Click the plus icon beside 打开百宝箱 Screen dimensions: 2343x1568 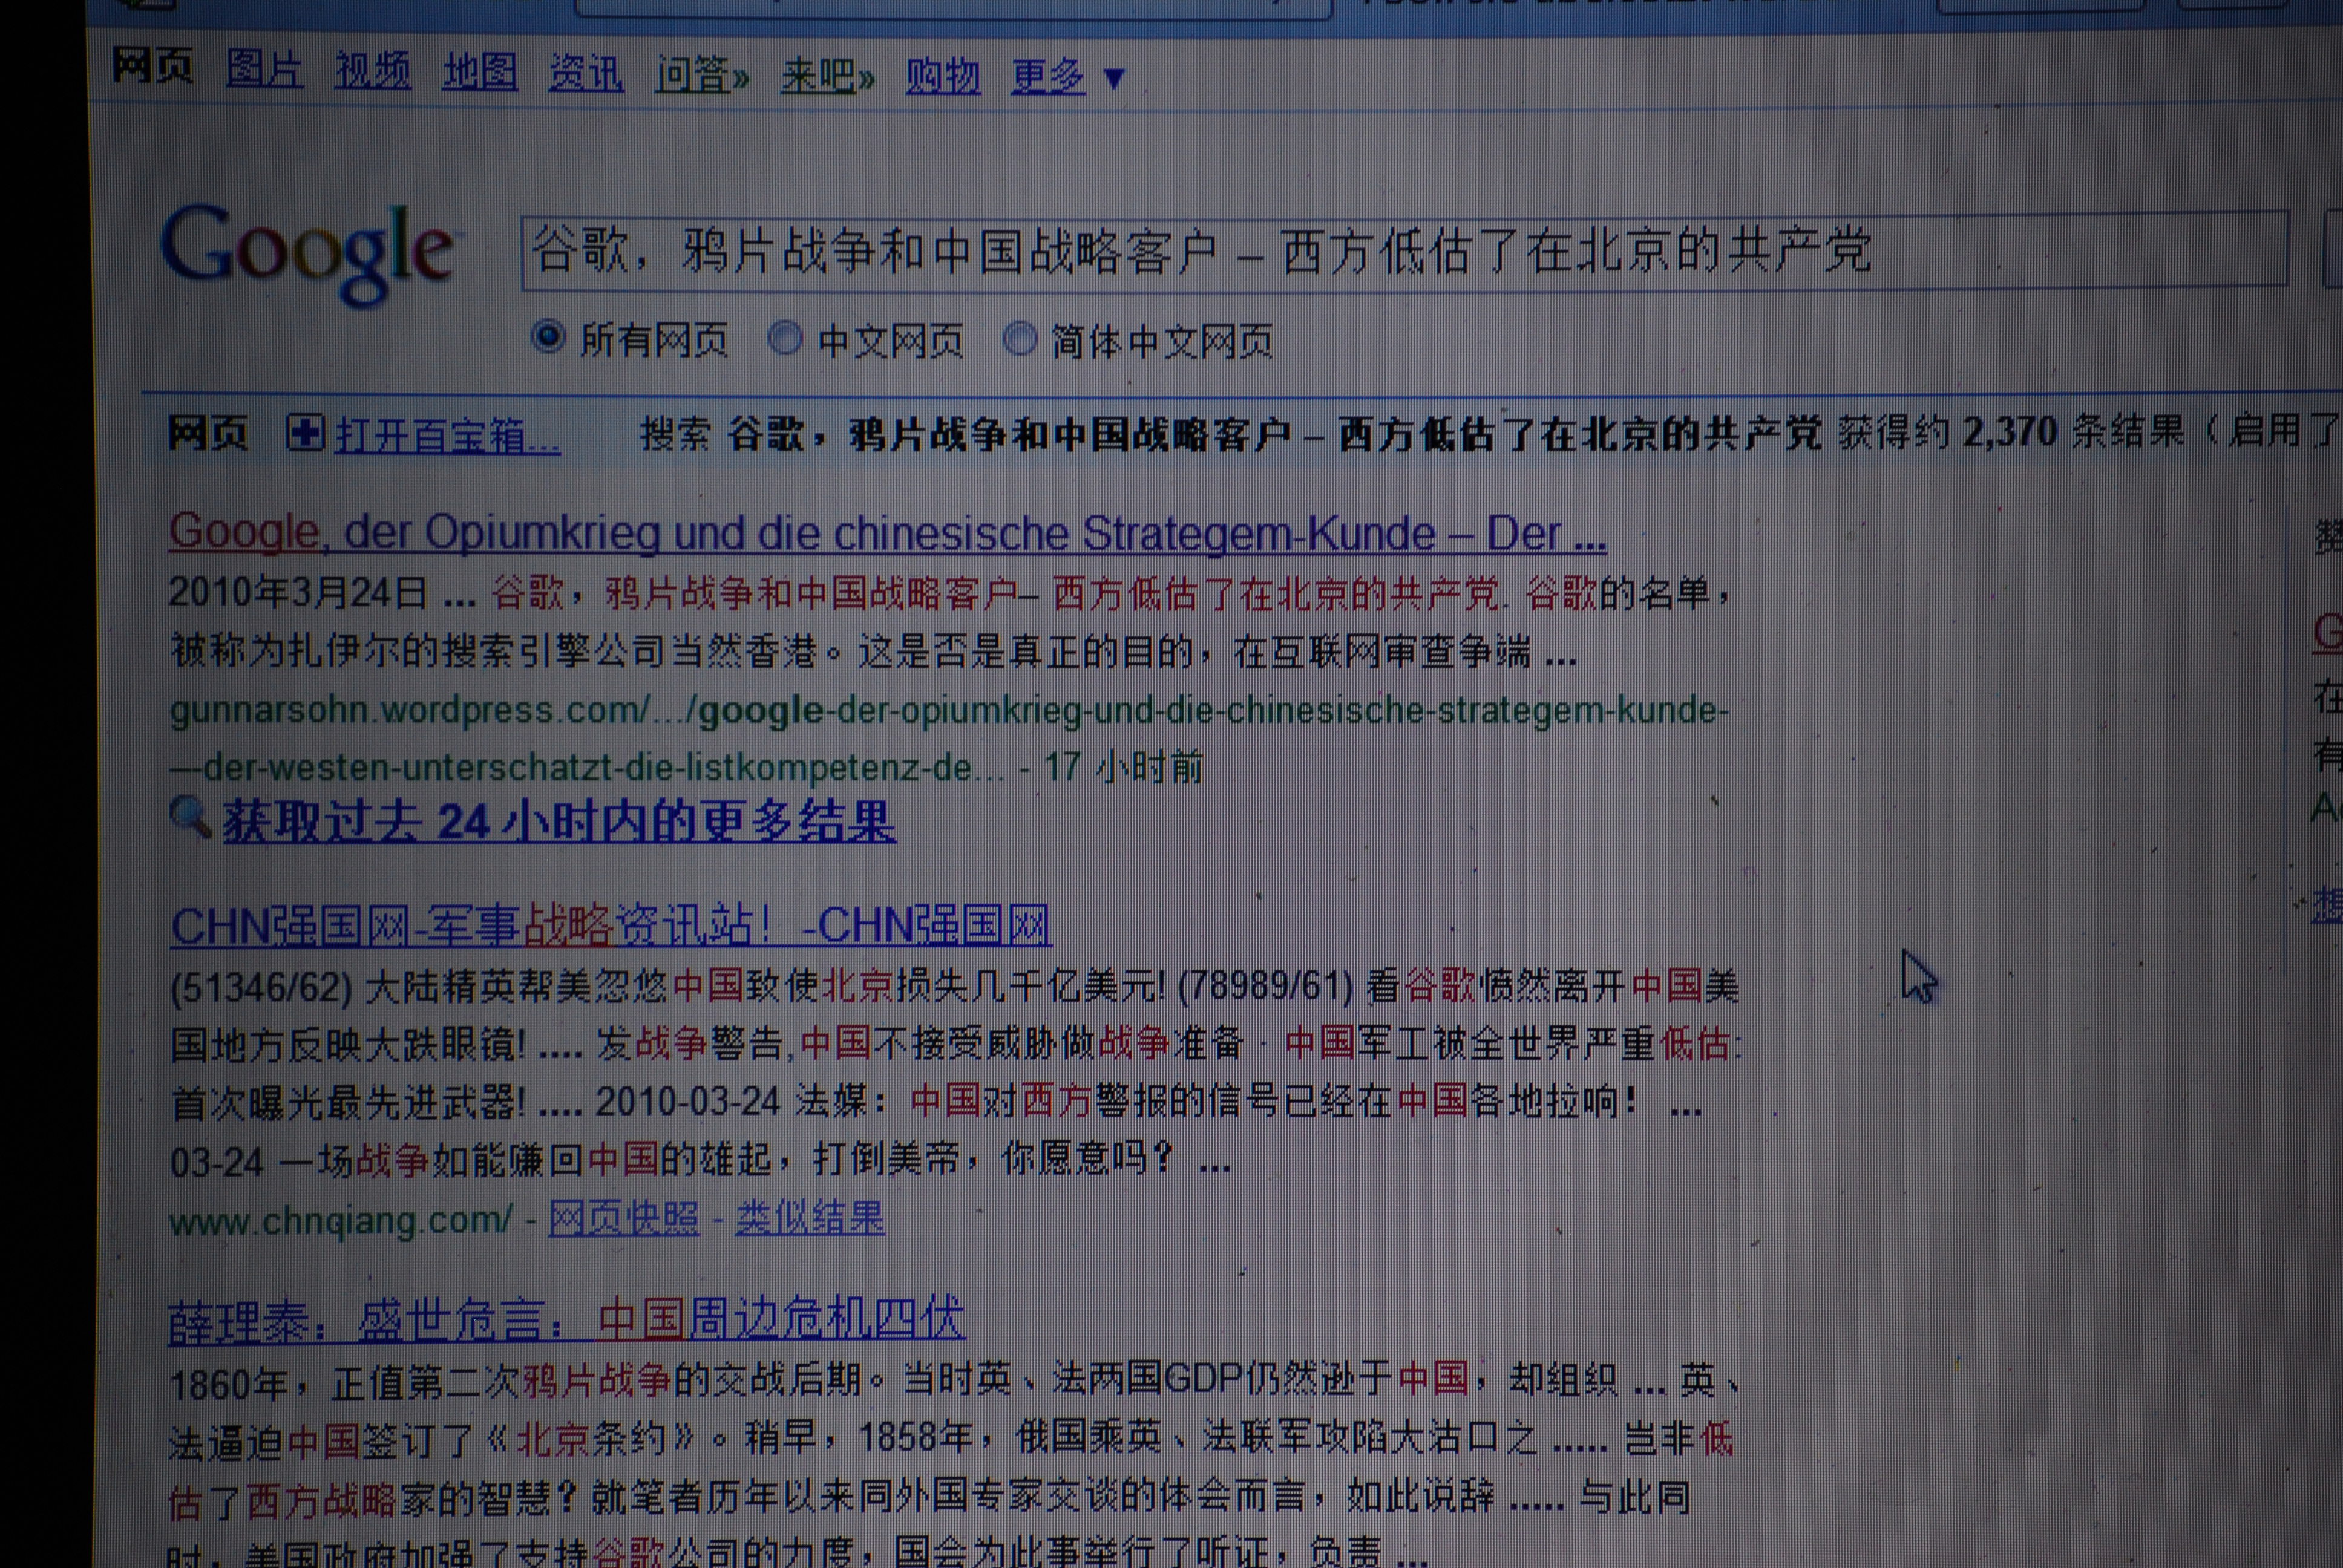click(305, 433)
